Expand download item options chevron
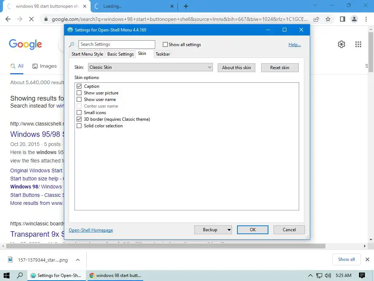The width and height of the screenshot is (374, 281). pos(78,260)
